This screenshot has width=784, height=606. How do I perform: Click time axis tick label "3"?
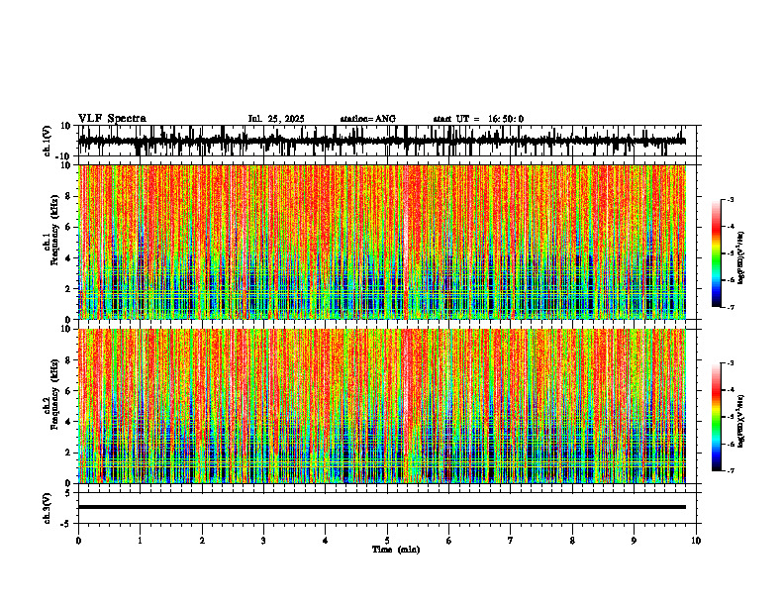point(263,541)
